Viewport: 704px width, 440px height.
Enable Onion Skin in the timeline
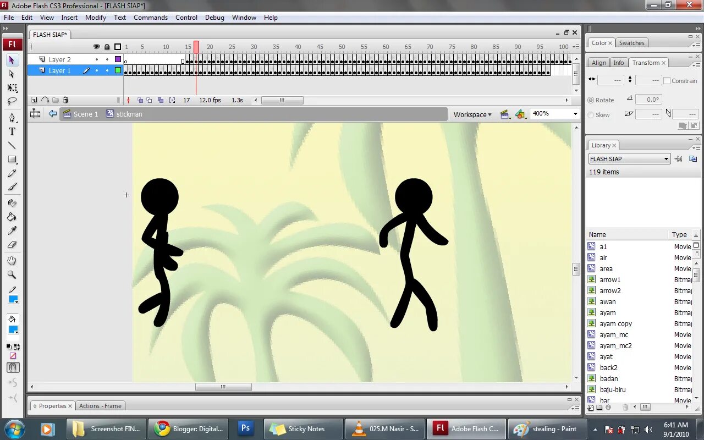point(140,100)
